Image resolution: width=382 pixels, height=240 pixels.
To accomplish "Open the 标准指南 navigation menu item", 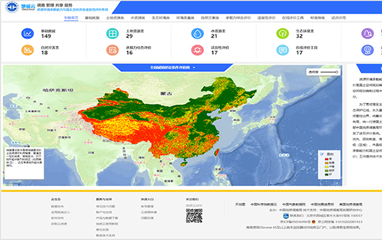I will tap(317, 18).
